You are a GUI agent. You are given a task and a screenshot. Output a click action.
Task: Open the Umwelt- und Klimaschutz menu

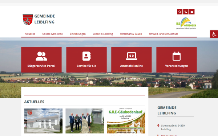click(x=163, y=34)
